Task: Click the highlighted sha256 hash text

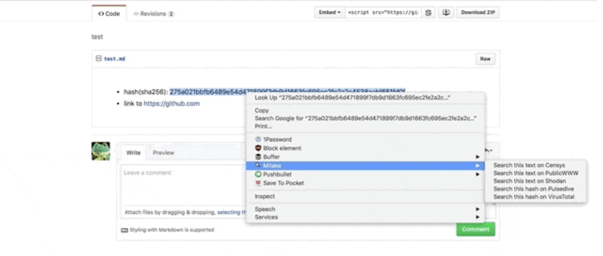Action: [x=287, y=92]
